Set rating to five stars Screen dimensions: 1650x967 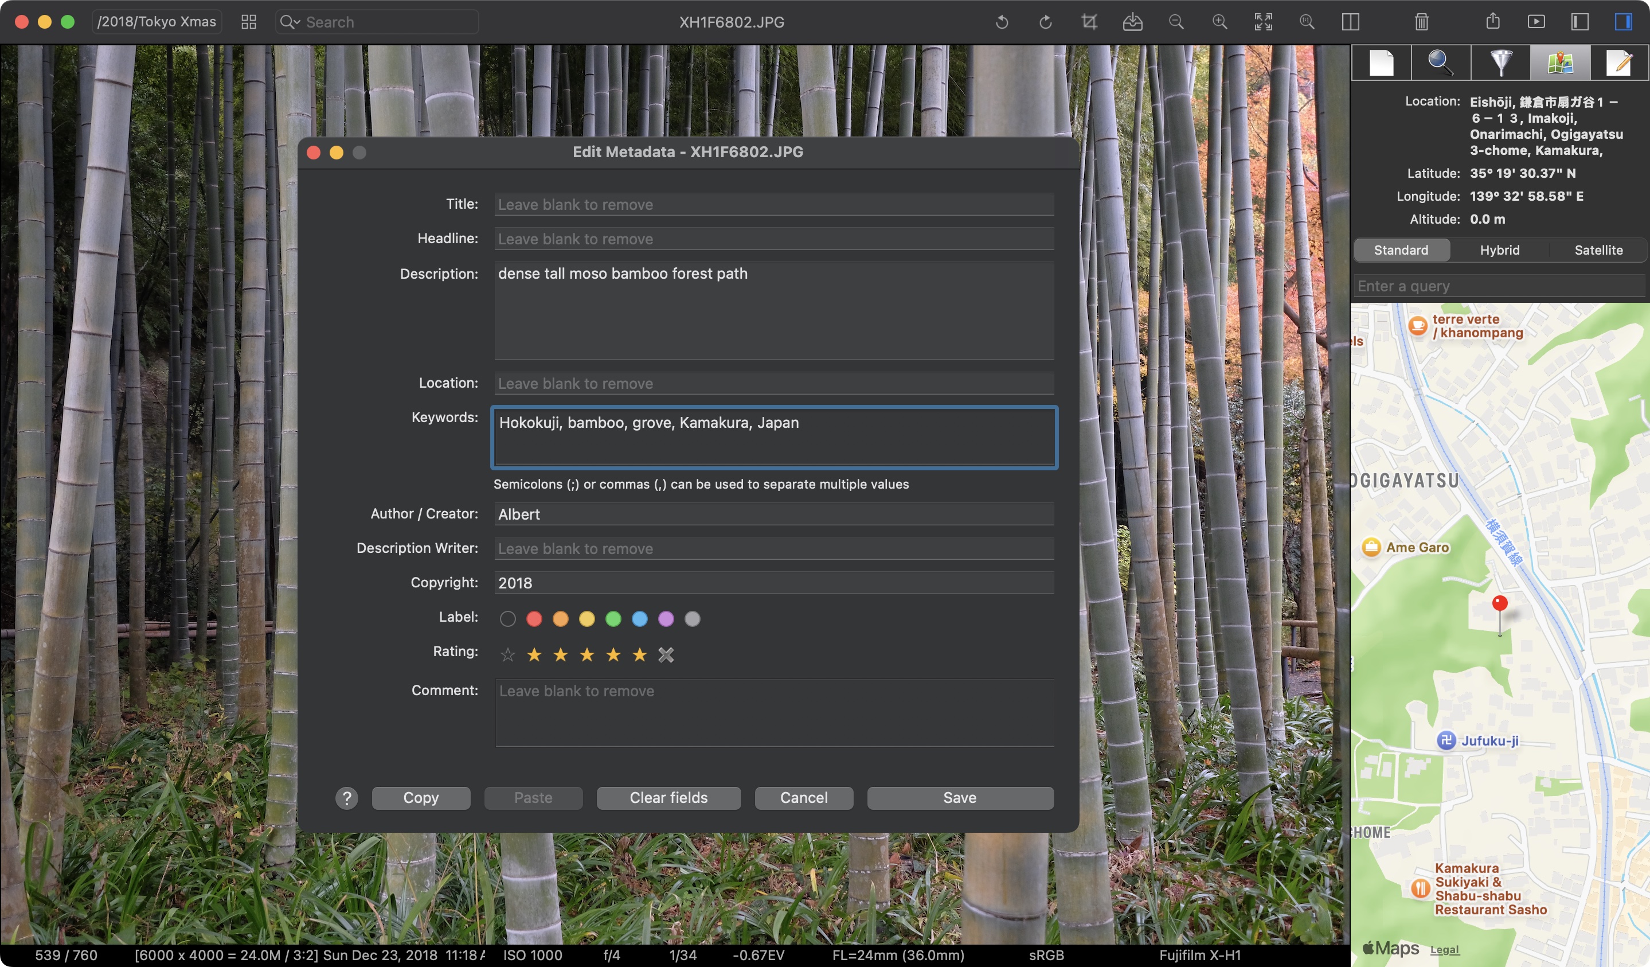tap(640, 654)
